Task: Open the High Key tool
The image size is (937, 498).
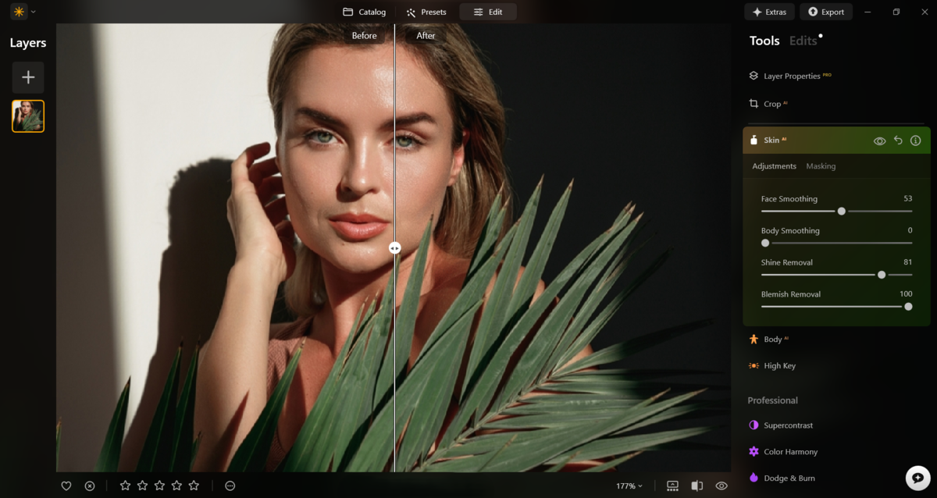Action: (x=779, y=365)
